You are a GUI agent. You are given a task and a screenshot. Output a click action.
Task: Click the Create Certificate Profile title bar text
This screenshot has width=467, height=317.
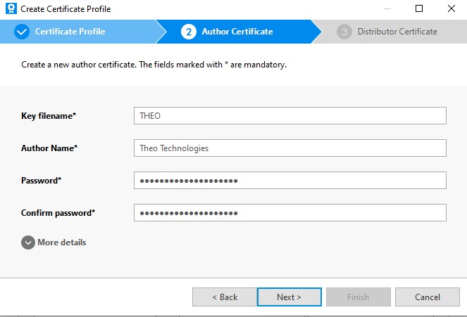pos(66,9)
